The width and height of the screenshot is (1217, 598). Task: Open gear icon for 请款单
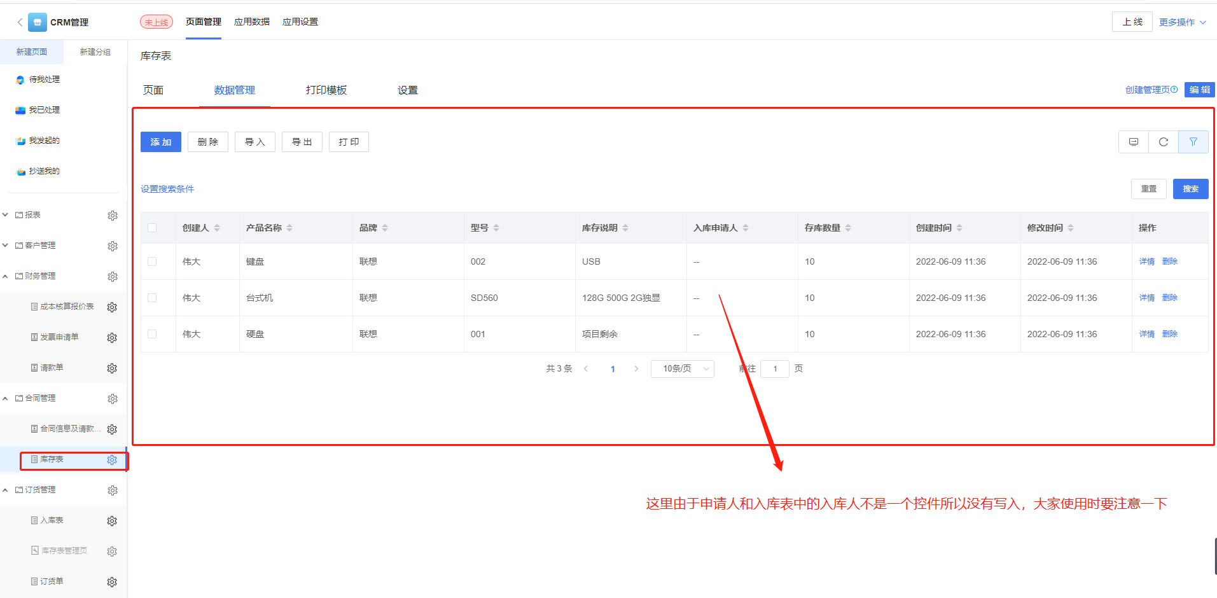click(x=112, y=368)
